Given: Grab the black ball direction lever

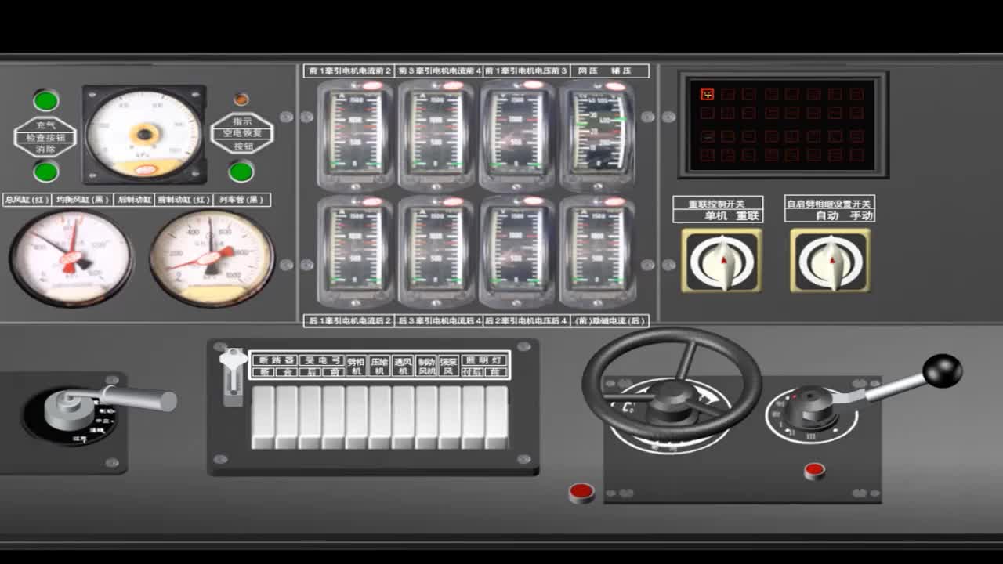Looking at the screenshot, I should coord(942,371).
